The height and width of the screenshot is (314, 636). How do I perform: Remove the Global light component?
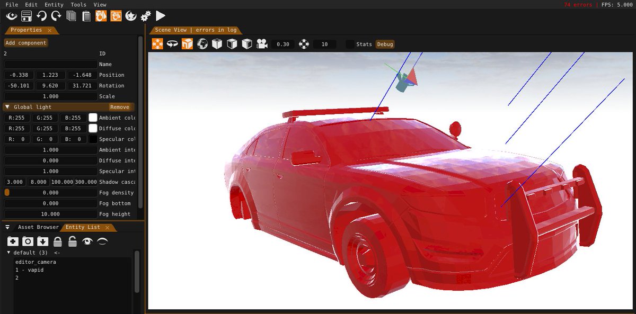(x=120, y=107)
